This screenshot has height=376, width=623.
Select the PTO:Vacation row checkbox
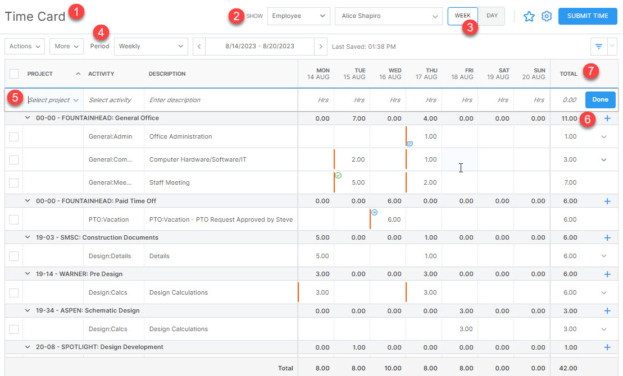14,219
